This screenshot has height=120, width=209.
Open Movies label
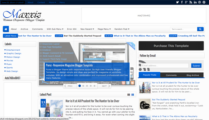point(9,60)
